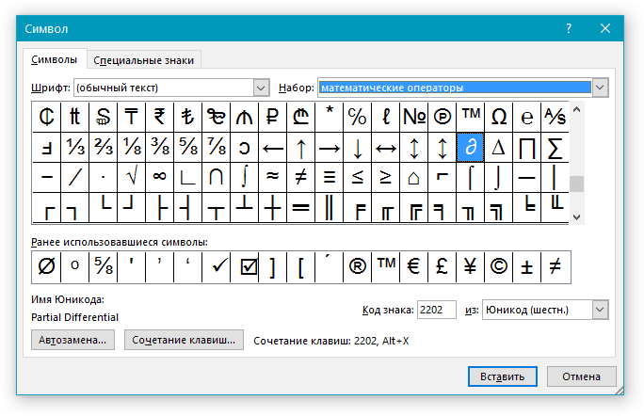Pick the summation sigma symbol
Viewport: 644px width, 416px height.
(x=555, y=147)
